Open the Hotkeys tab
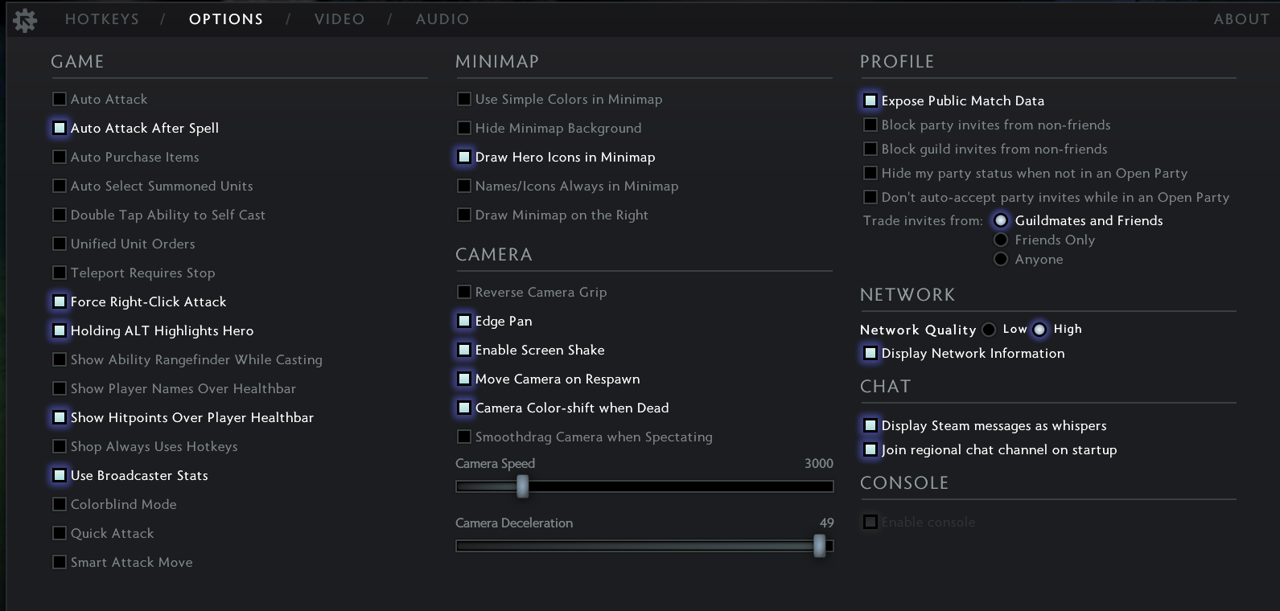This screenshot has width=1280, height=611. tap(102, 19)
